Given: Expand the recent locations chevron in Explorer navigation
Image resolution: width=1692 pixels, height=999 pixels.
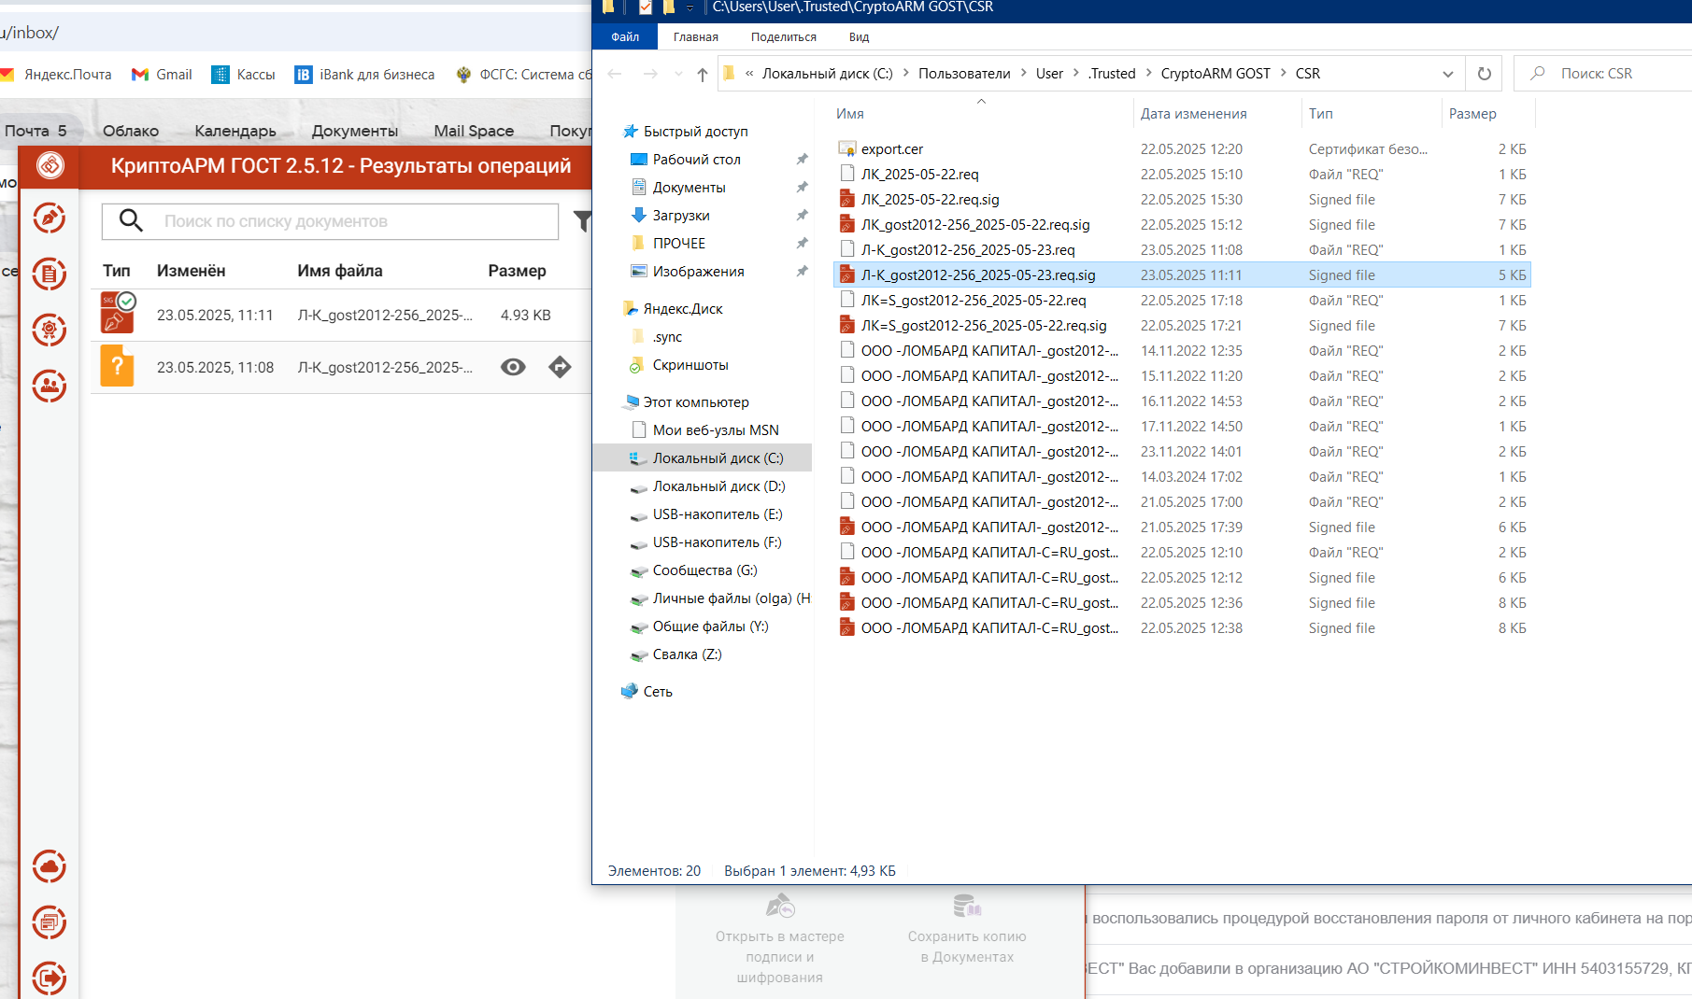Looking at the screenshot, I should point(678,74).
